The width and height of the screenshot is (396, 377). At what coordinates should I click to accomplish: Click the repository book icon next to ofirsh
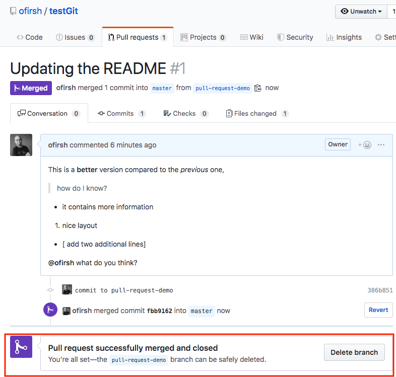13,11
